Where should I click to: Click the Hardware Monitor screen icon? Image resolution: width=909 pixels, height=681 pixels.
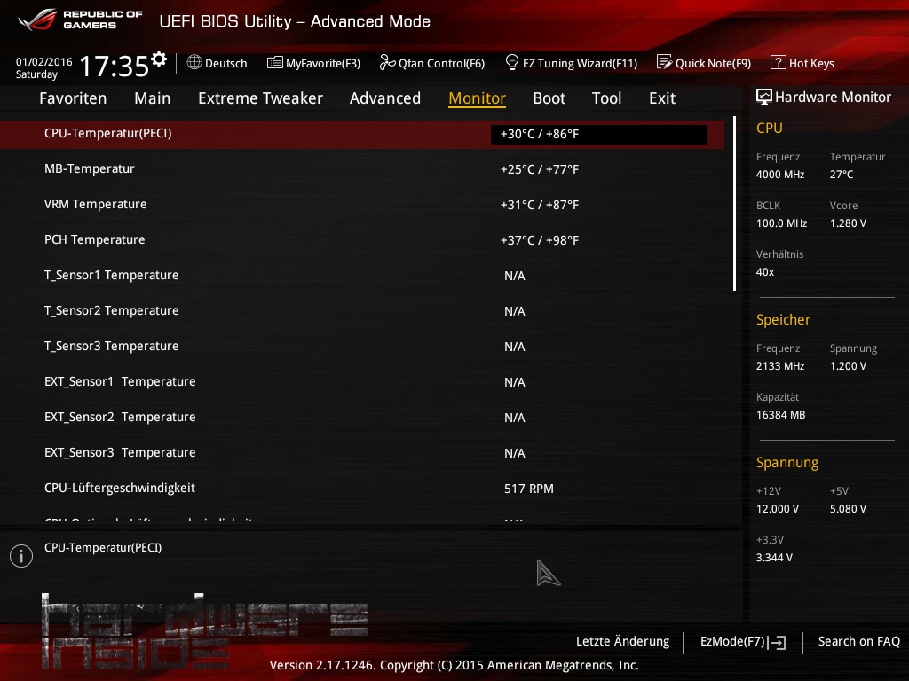coord(763,97)
